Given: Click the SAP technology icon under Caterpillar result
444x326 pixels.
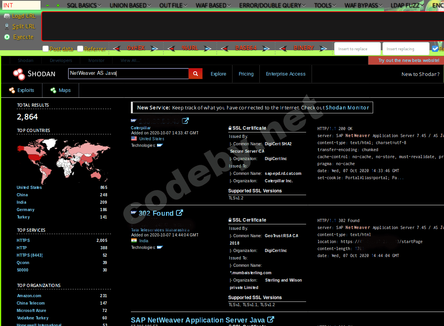Looking at the screenshot, I should click(160, 145).
